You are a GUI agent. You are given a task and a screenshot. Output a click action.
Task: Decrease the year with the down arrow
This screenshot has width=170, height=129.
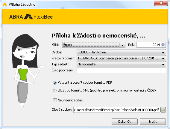click(x=163, y=46)
